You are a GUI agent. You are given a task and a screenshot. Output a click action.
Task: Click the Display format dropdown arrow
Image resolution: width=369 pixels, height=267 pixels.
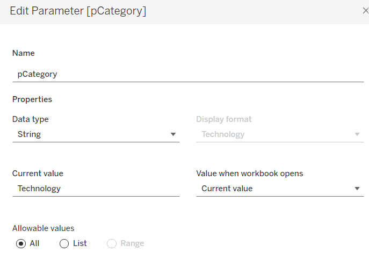click(x=357, y=134)
